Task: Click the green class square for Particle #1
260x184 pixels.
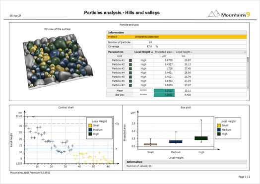Action: point(130,61)
